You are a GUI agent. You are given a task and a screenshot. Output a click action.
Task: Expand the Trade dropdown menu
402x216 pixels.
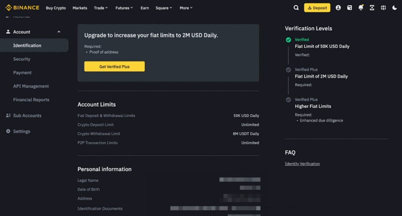coord(100,8)
